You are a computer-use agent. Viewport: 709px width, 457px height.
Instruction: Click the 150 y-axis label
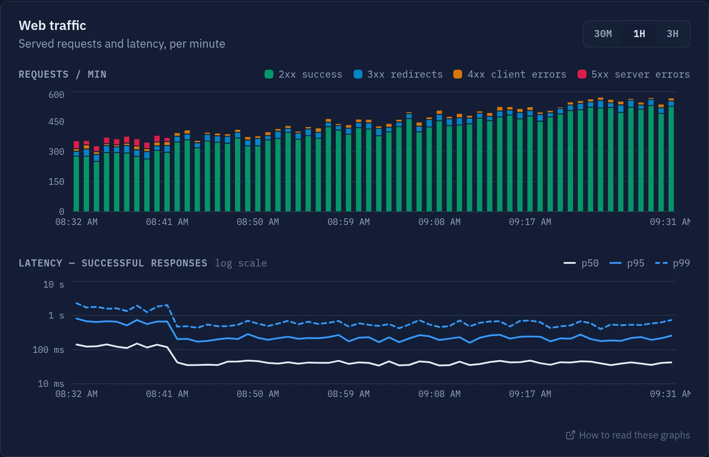[x=56, y=182]
